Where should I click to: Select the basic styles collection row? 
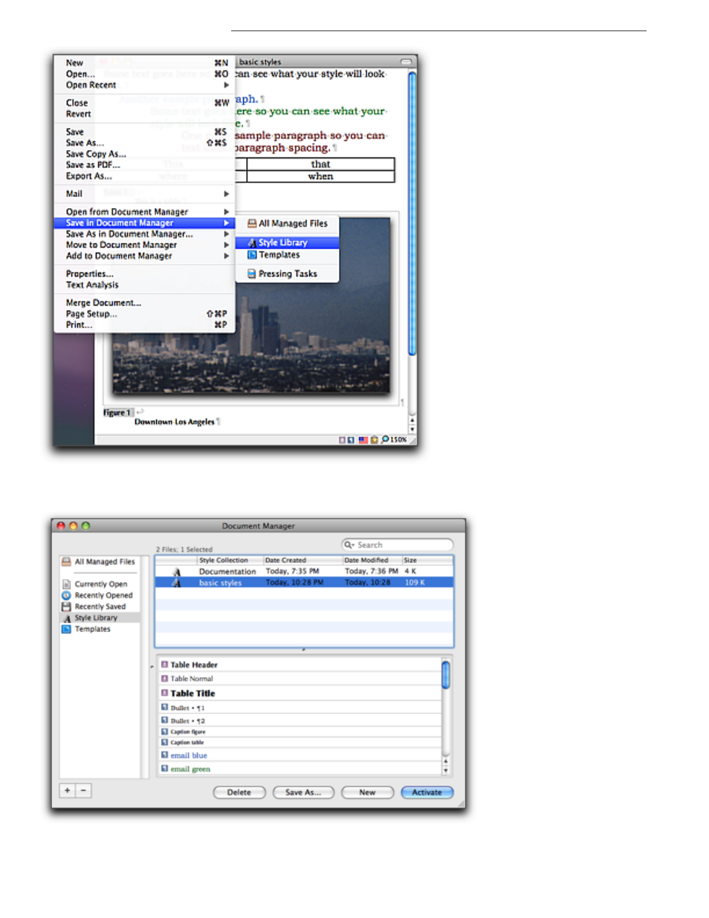pos(304,583)
